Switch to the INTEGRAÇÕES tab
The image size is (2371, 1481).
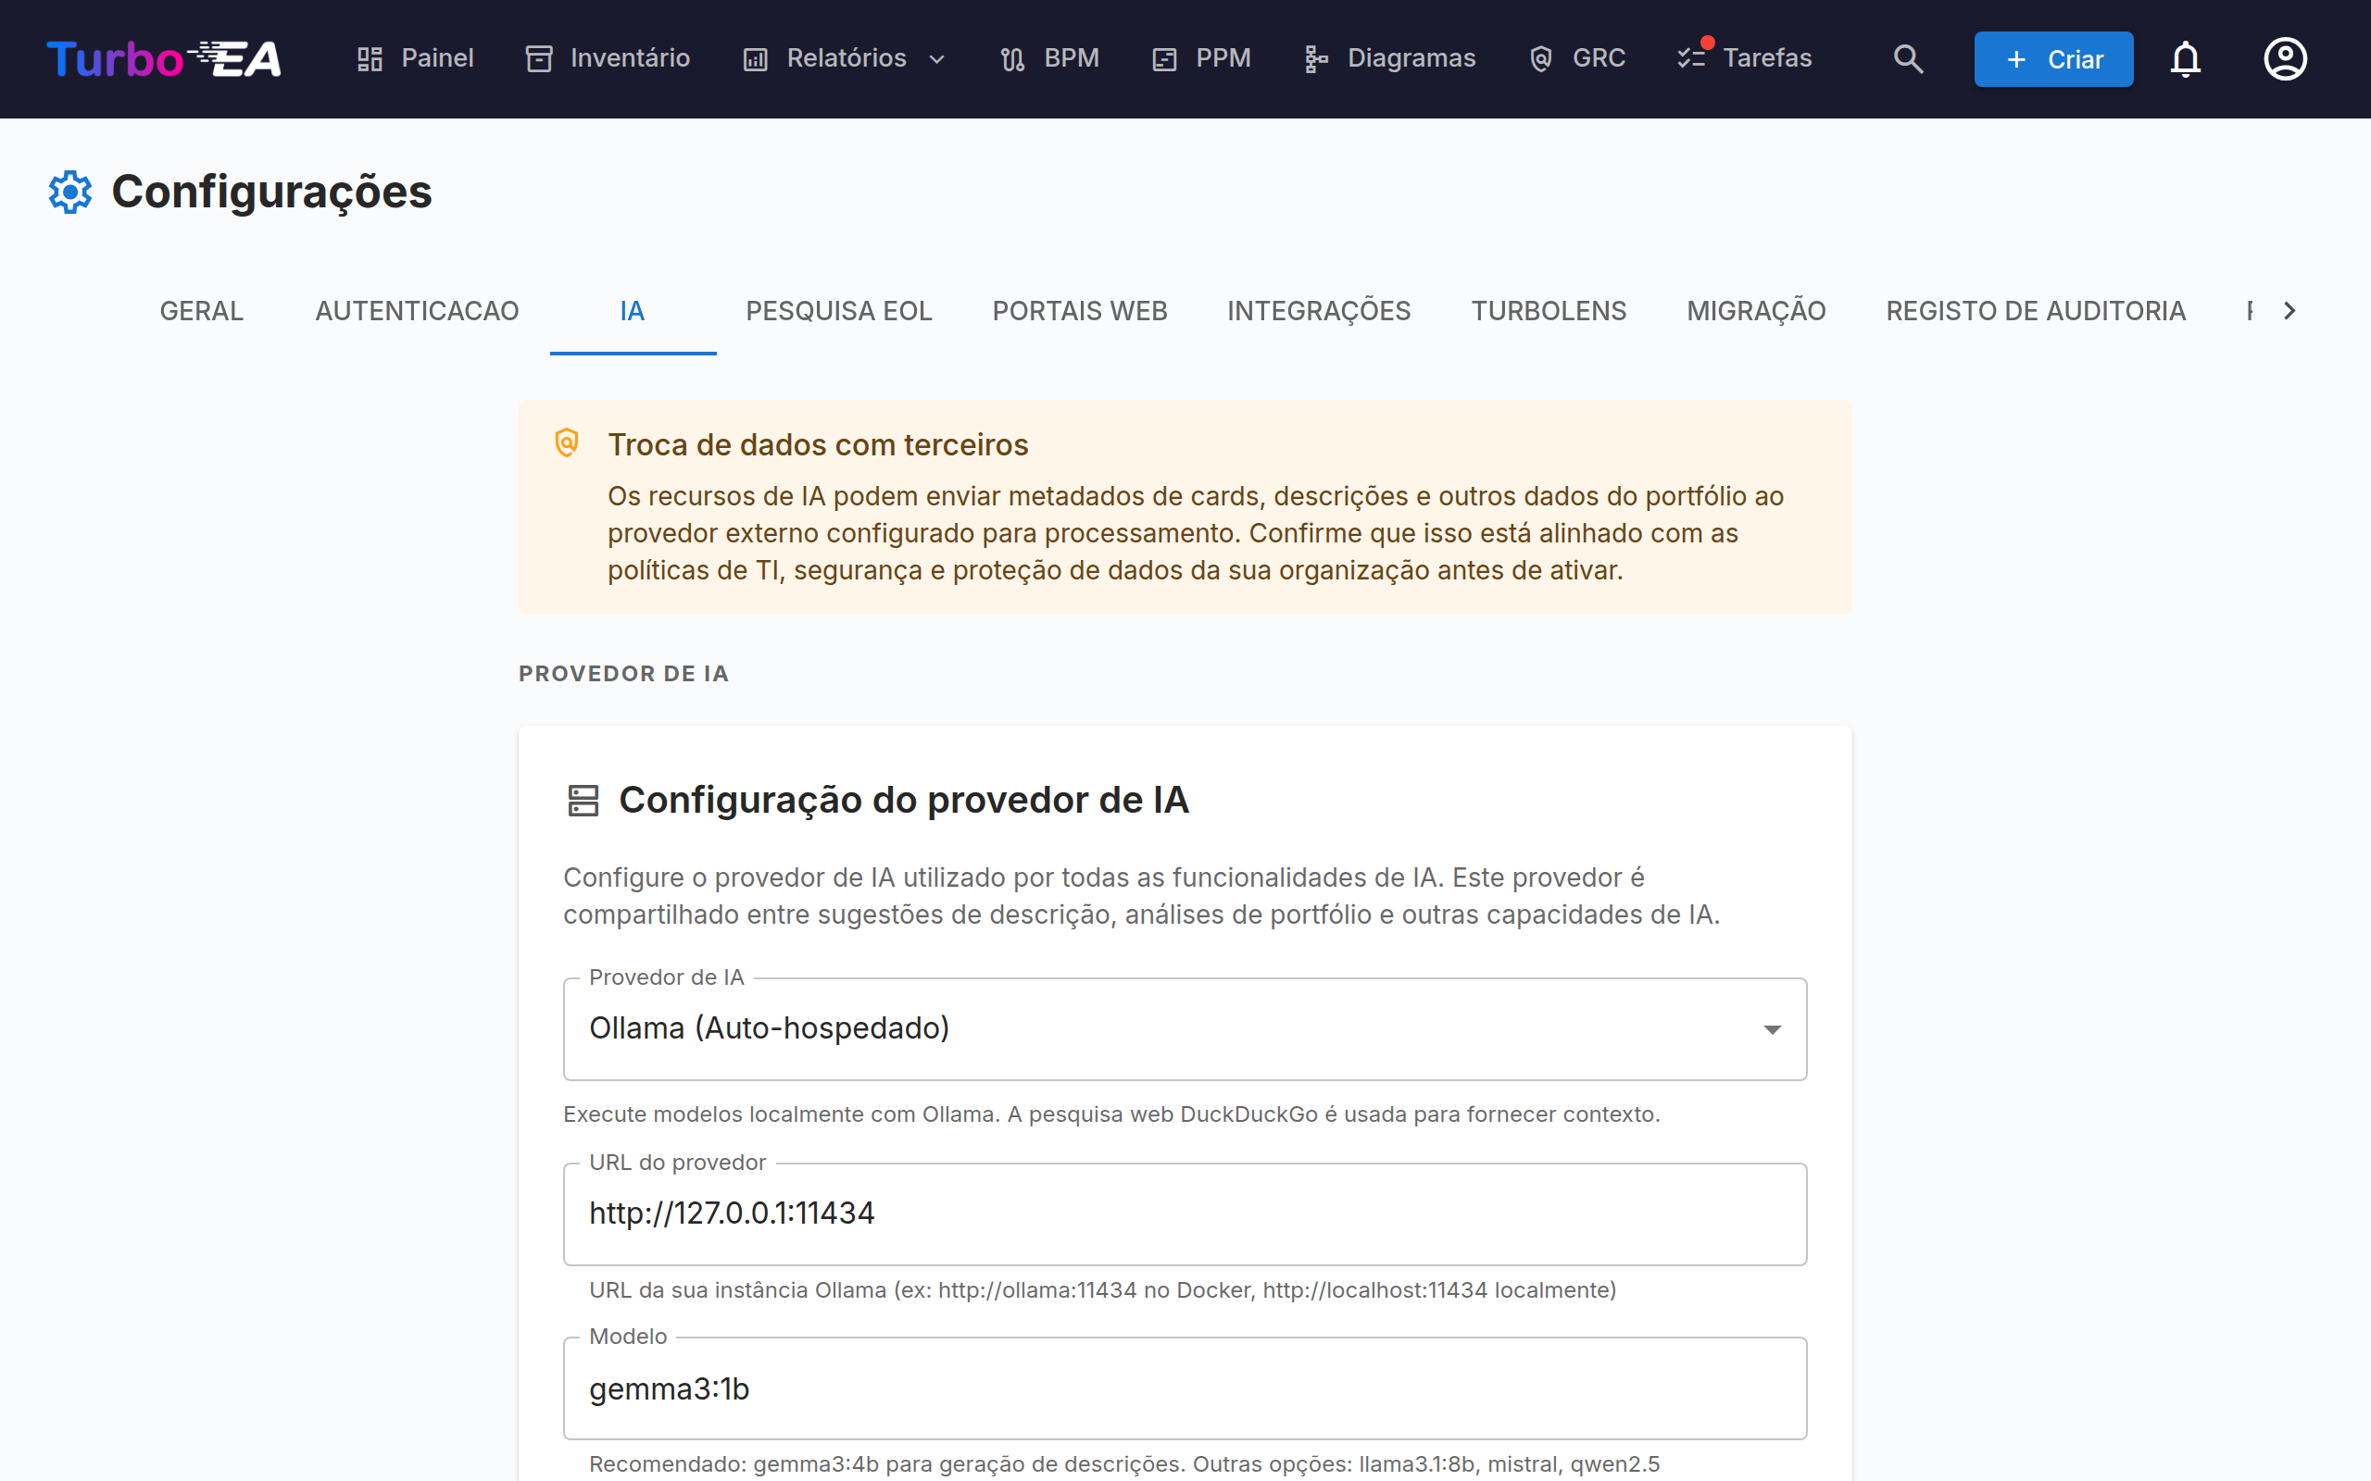pos(1319,310)
